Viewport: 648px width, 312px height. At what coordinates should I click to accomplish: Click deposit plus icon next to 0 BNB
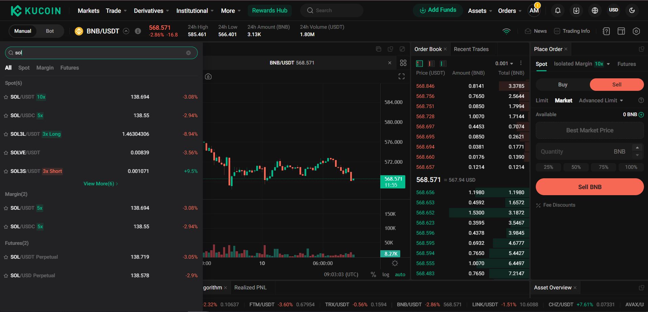pyautogui.click(x=641, y=115)
